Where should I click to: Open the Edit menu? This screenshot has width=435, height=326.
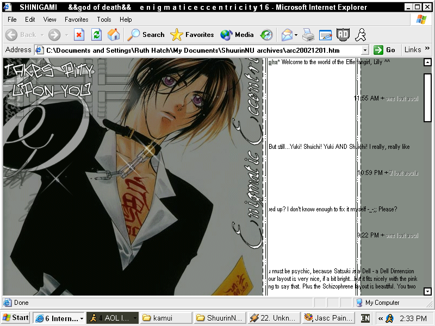(30, 20)
